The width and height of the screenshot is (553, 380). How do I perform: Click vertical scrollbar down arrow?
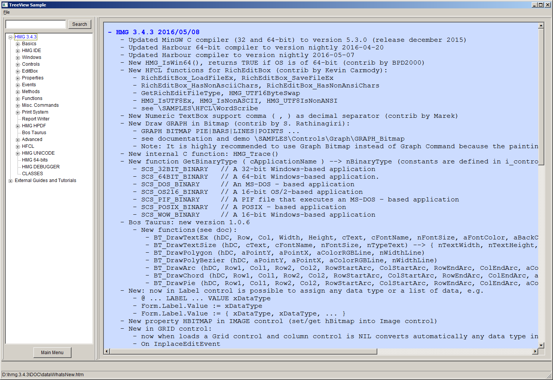pyautogui.click(x=541, y=345)
